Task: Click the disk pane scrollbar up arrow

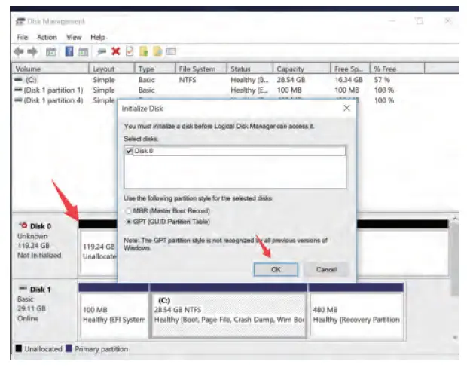Action: pos(455,219)
